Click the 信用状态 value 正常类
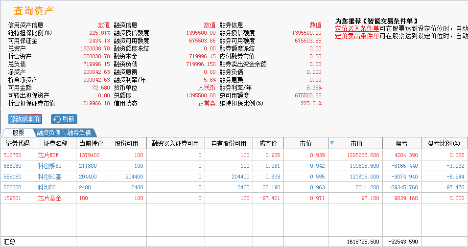468x247 pixels. (x=207, y=104)
